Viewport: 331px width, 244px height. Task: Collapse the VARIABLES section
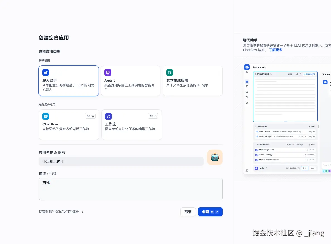coord(255,126)
